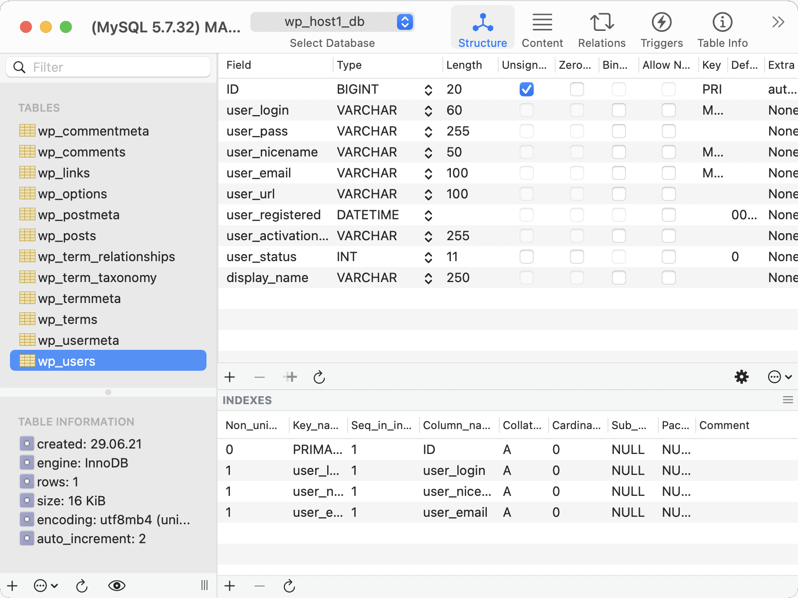Open the Triggers view

661,30
